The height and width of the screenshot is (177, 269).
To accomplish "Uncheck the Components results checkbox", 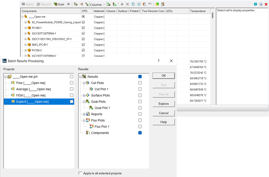I will [140, 133].
